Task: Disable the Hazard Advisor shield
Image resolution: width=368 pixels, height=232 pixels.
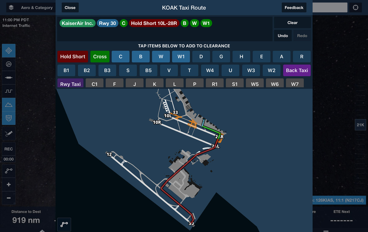Action: coord(8,118)
